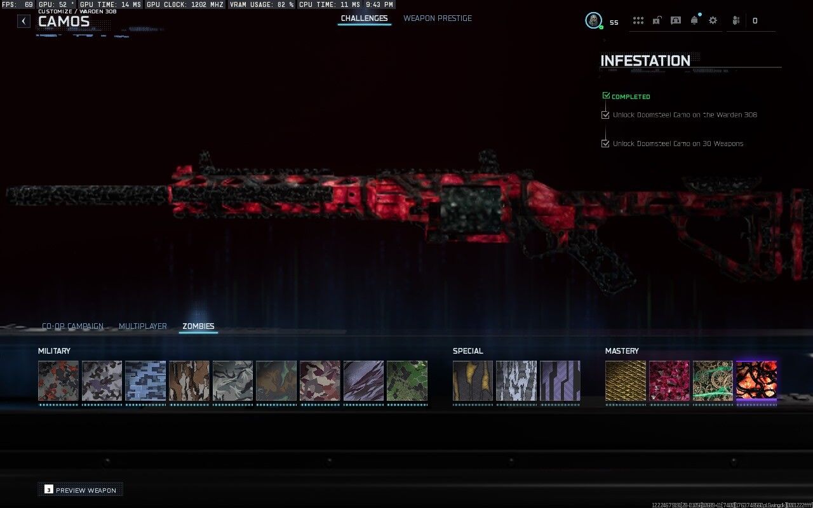This screenshot has height=508, width=813.
Task: Open the chat bubble icon
Action: (x=676, y=20)
